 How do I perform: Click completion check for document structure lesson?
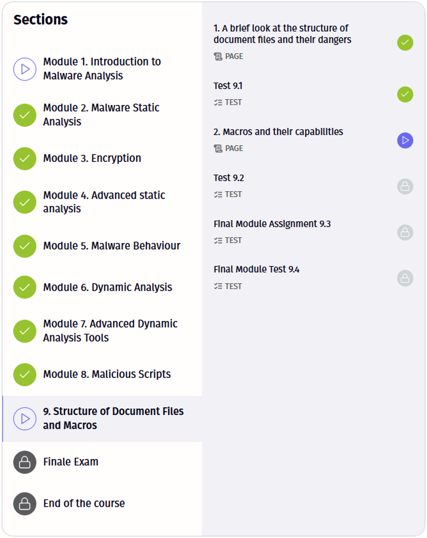coord(405,43)
